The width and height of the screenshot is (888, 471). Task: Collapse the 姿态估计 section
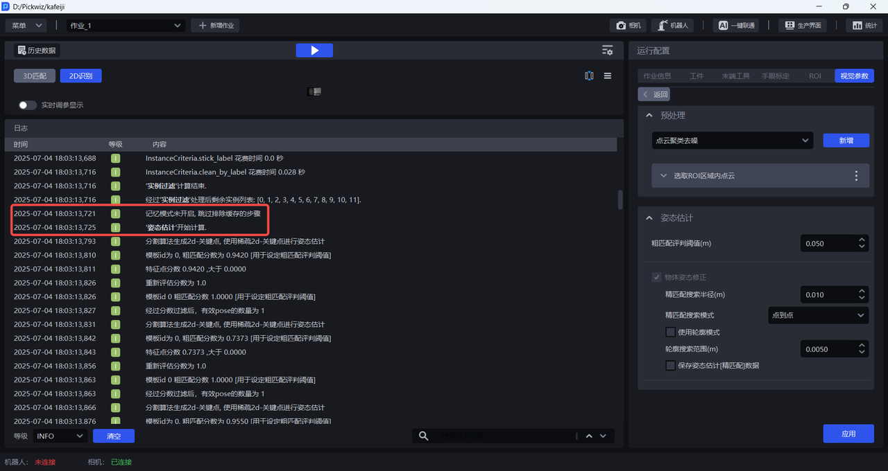(x=649, y=218)
